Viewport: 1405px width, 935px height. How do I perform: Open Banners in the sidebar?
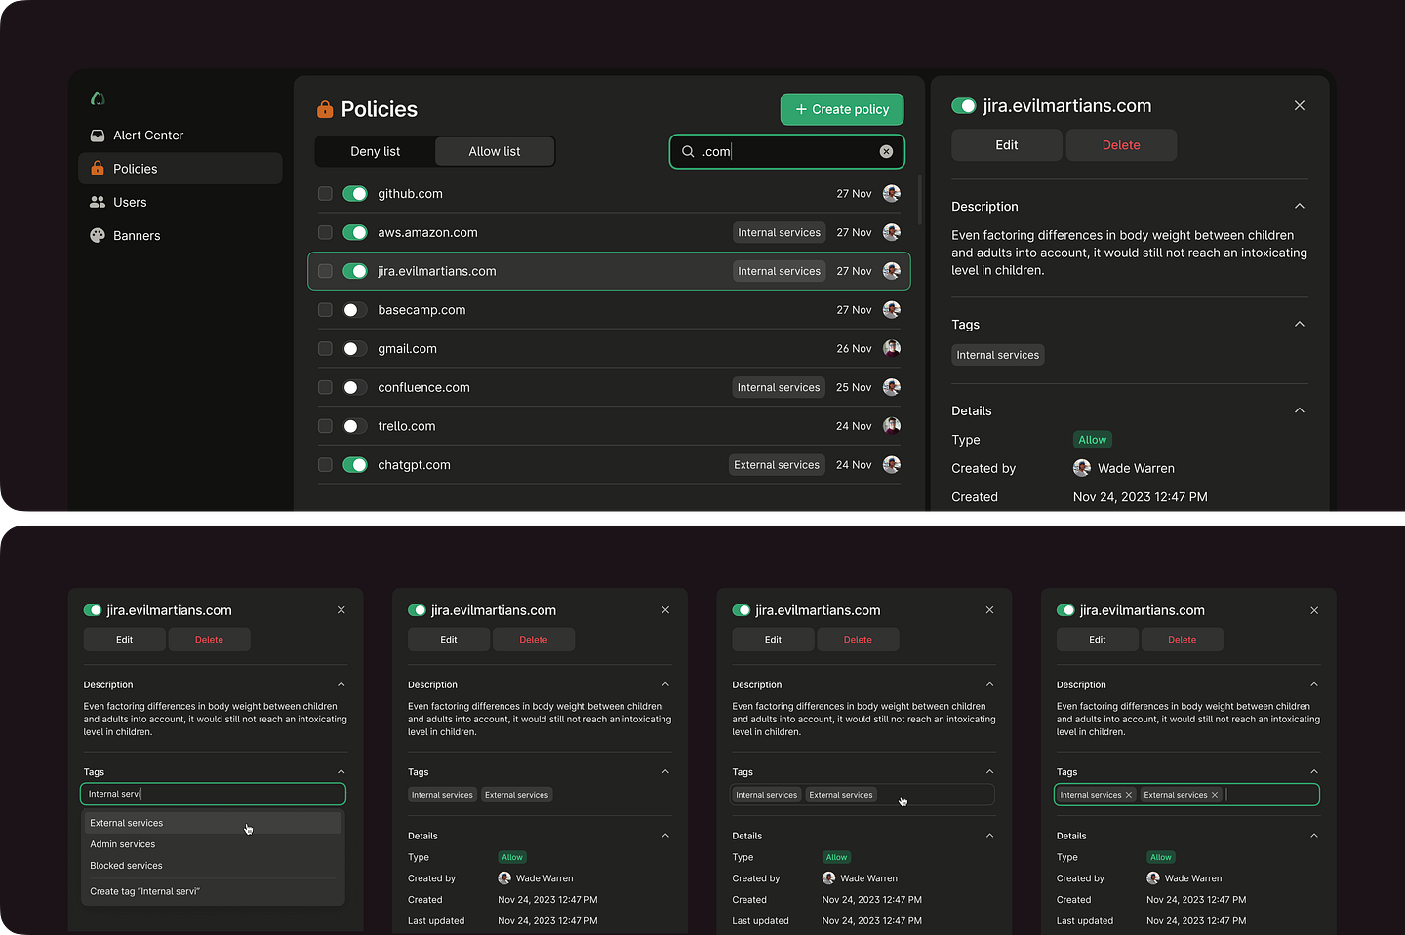click(x=180, y=235)
